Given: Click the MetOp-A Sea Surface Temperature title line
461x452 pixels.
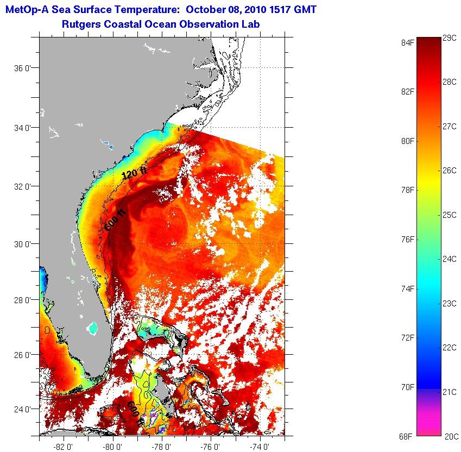Looking at the screenshot, I should click(x=161, y=10).
